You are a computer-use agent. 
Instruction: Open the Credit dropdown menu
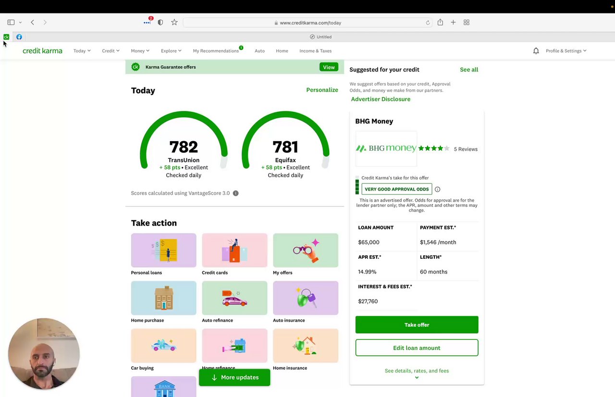[x=111, y=51]
